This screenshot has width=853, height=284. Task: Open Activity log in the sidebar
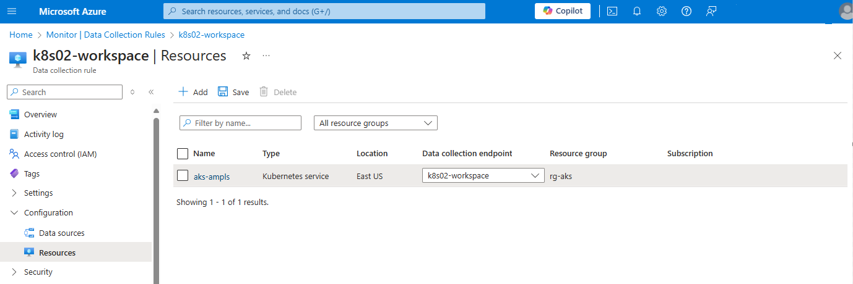pyautogui.click(x=43, y=134)
